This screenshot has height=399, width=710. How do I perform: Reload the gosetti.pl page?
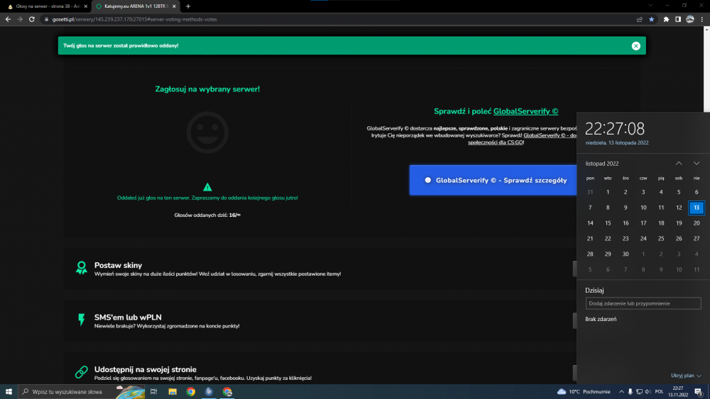[32, 19]
